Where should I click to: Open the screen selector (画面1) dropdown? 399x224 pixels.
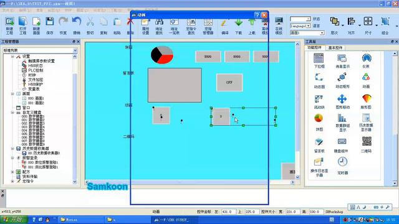coord(322,33)
